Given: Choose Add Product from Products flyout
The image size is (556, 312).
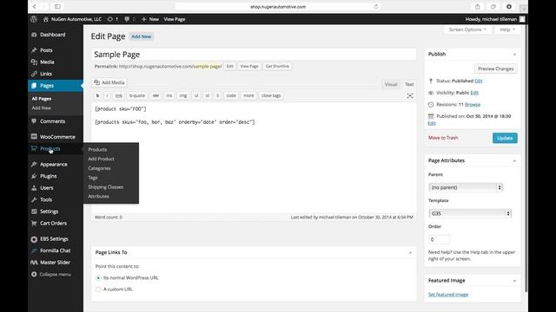Looking at the screenshot, I should coord(101,159).
